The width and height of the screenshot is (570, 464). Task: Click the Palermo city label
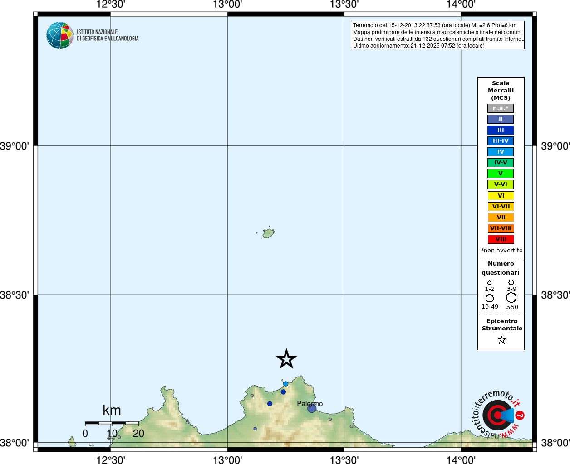click(x=310, y=404)
